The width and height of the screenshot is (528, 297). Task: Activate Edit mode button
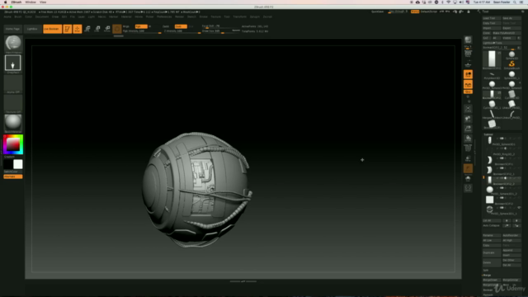(x=68, y=29)
